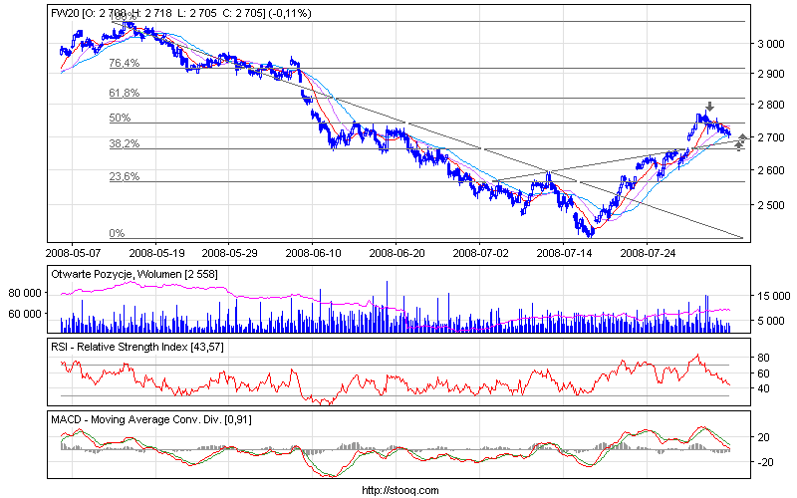Click the gray down arrow above the price peak
Screen dimensions: 797x498
[709, 107]
